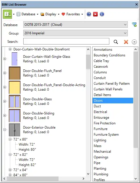Viewport: 140px width, 183px height.
Task: Select the Height: 80" parameter row
Action: pos(27,150)
